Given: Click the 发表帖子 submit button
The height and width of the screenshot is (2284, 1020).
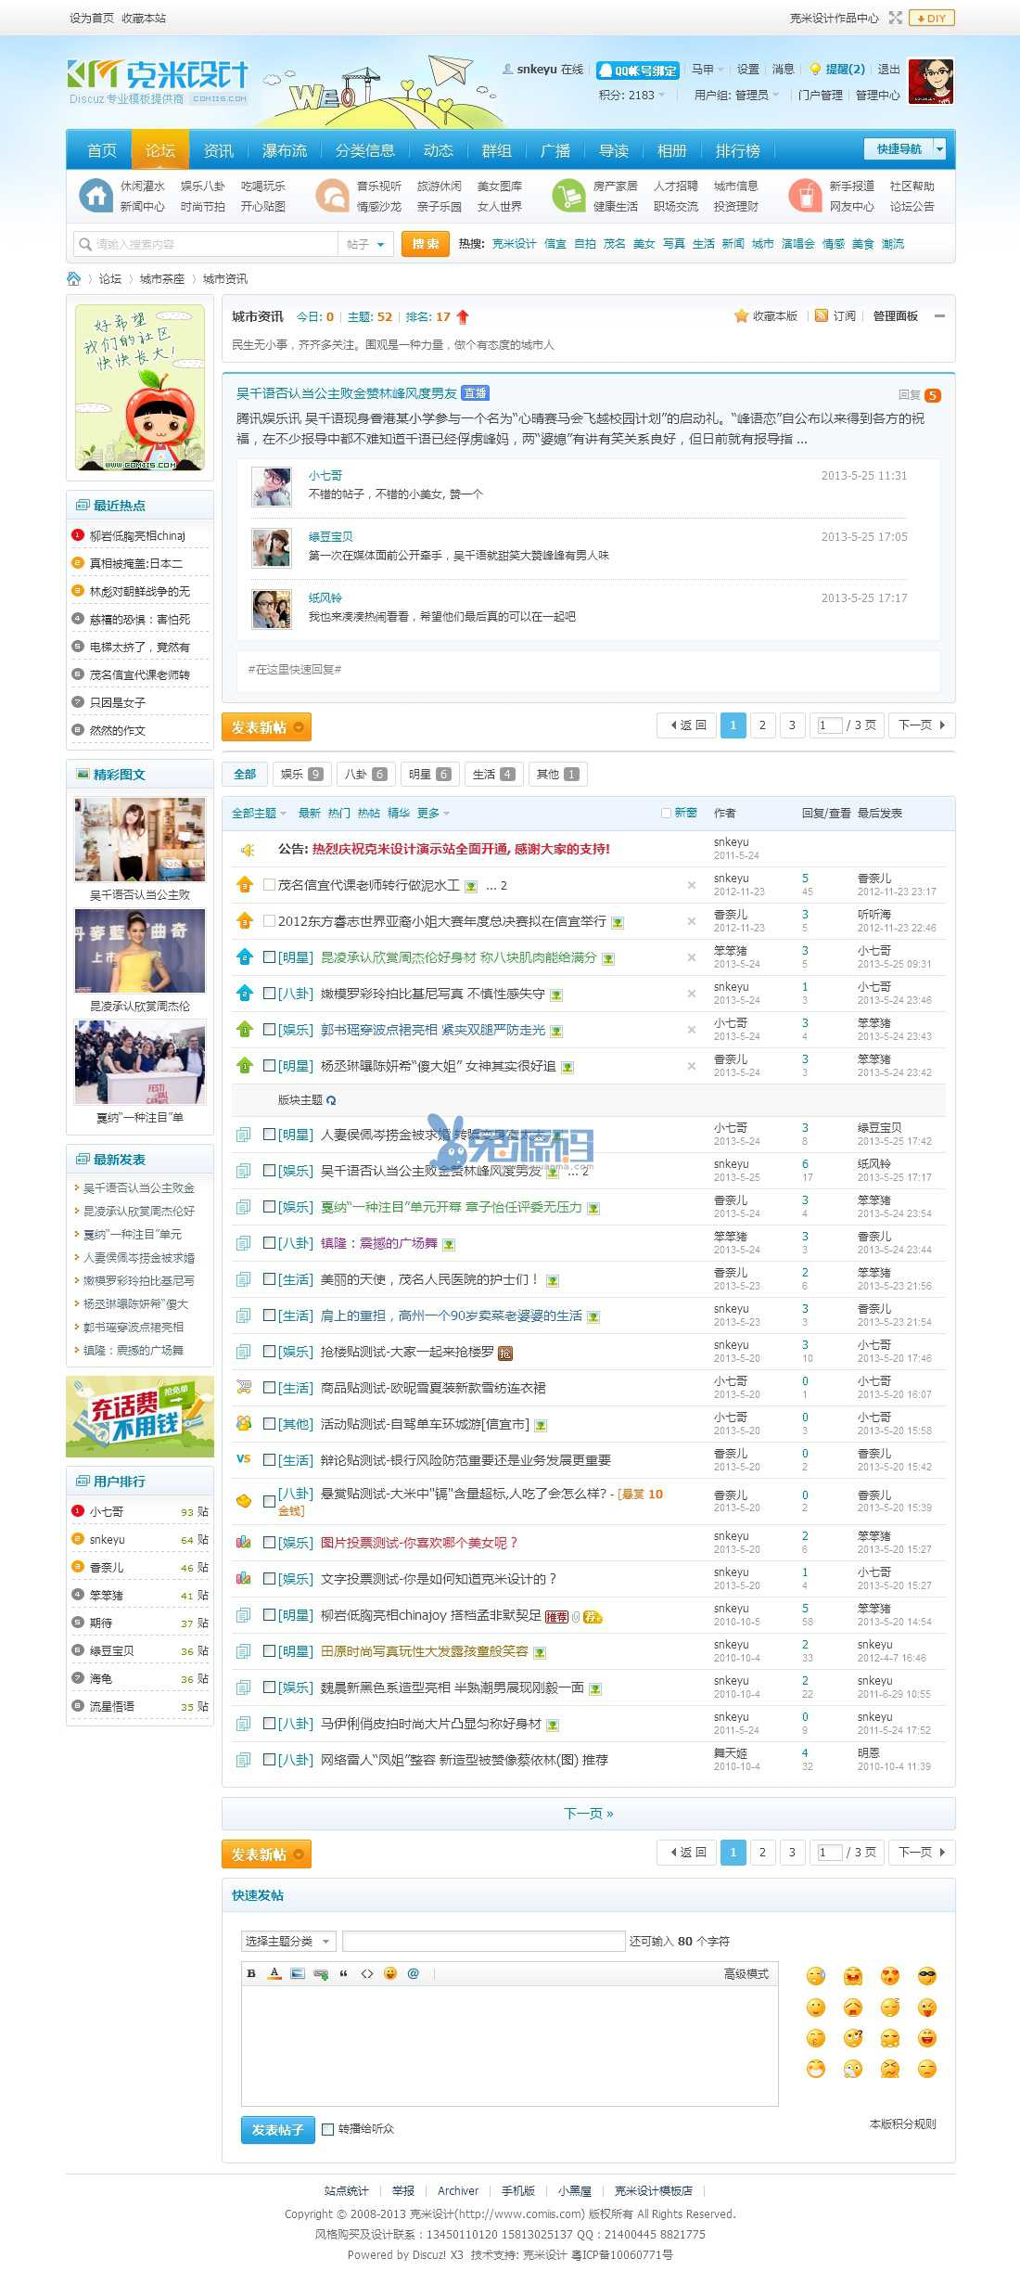Looking at the screenshot, I should click(278, 2130).
